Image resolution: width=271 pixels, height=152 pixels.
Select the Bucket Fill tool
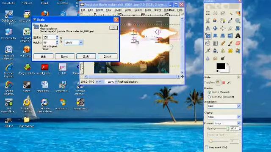pyautogui.click(x=208, y=43)
